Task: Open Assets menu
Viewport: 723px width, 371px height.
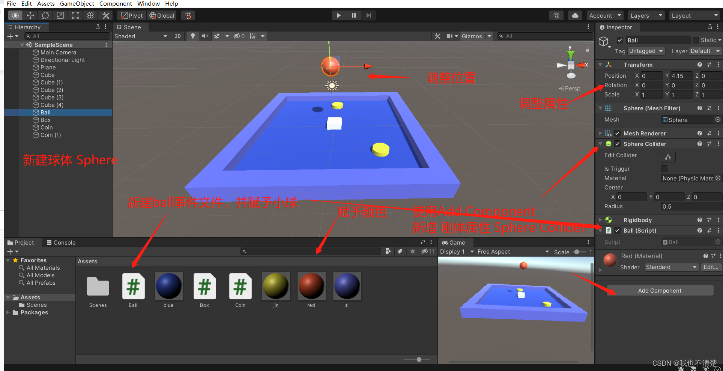Action: coord(46,4)
